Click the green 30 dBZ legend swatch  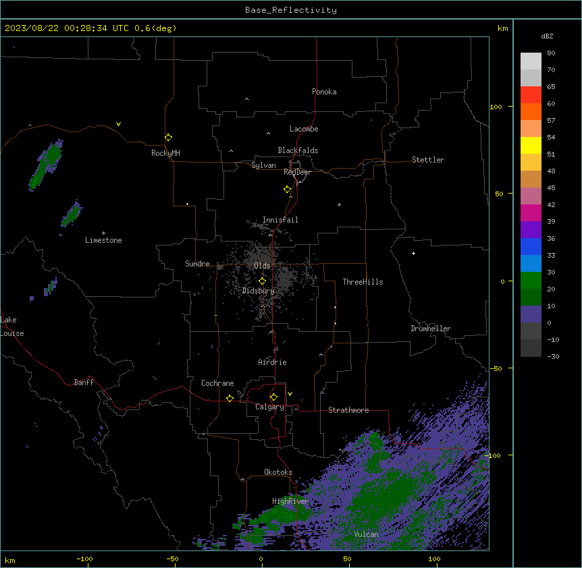pos(531,281)
